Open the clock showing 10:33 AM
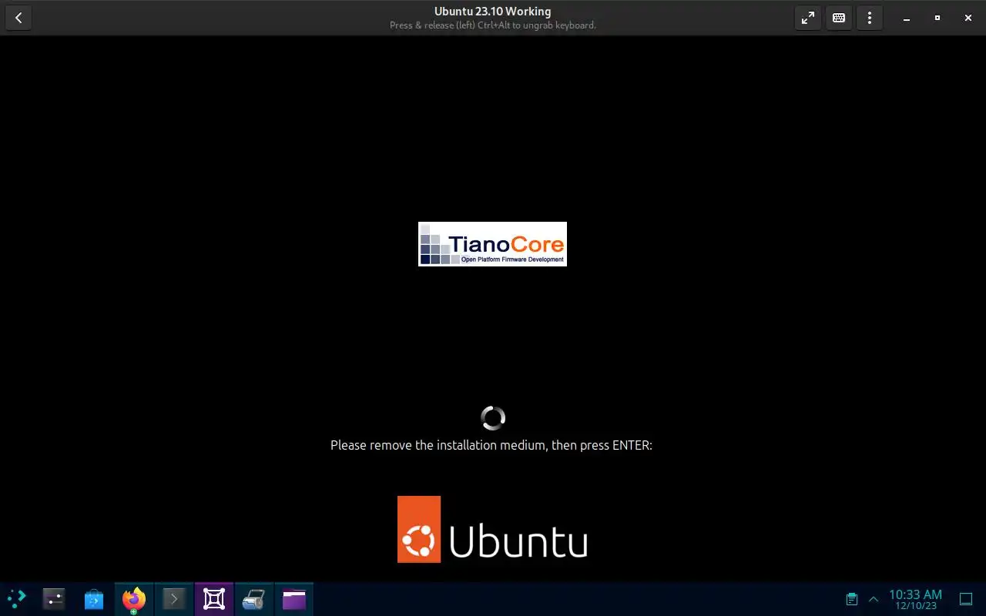The height and width of the screenshot is (616, 986). click(x=915, y=599)
